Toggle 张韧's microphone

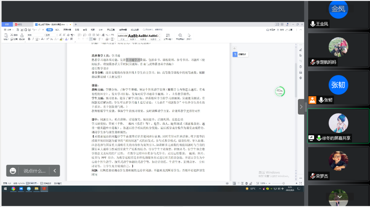point(321,100)
